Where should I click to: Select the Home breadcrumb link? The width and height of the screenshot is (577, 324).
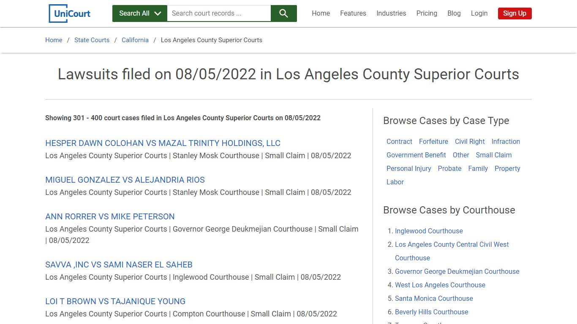[54, 40]
